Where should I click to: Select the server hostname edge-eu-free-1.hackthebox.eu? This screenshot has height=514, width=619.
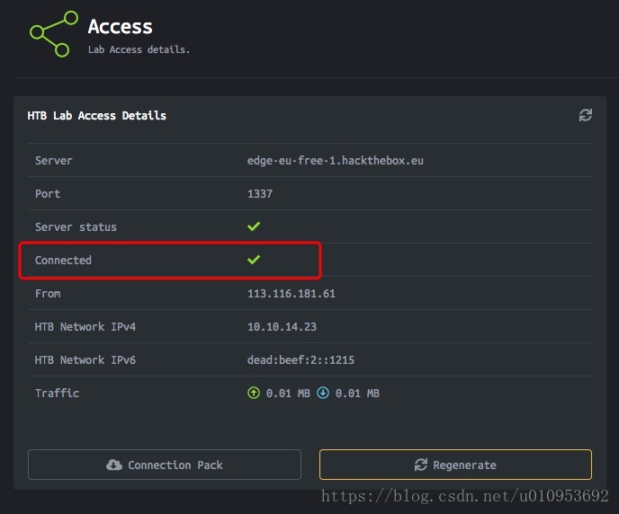[336, 161]
